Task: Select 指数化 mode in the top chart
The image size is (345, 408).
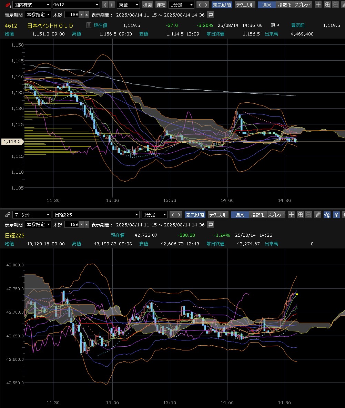Action: tap(285, 5)
